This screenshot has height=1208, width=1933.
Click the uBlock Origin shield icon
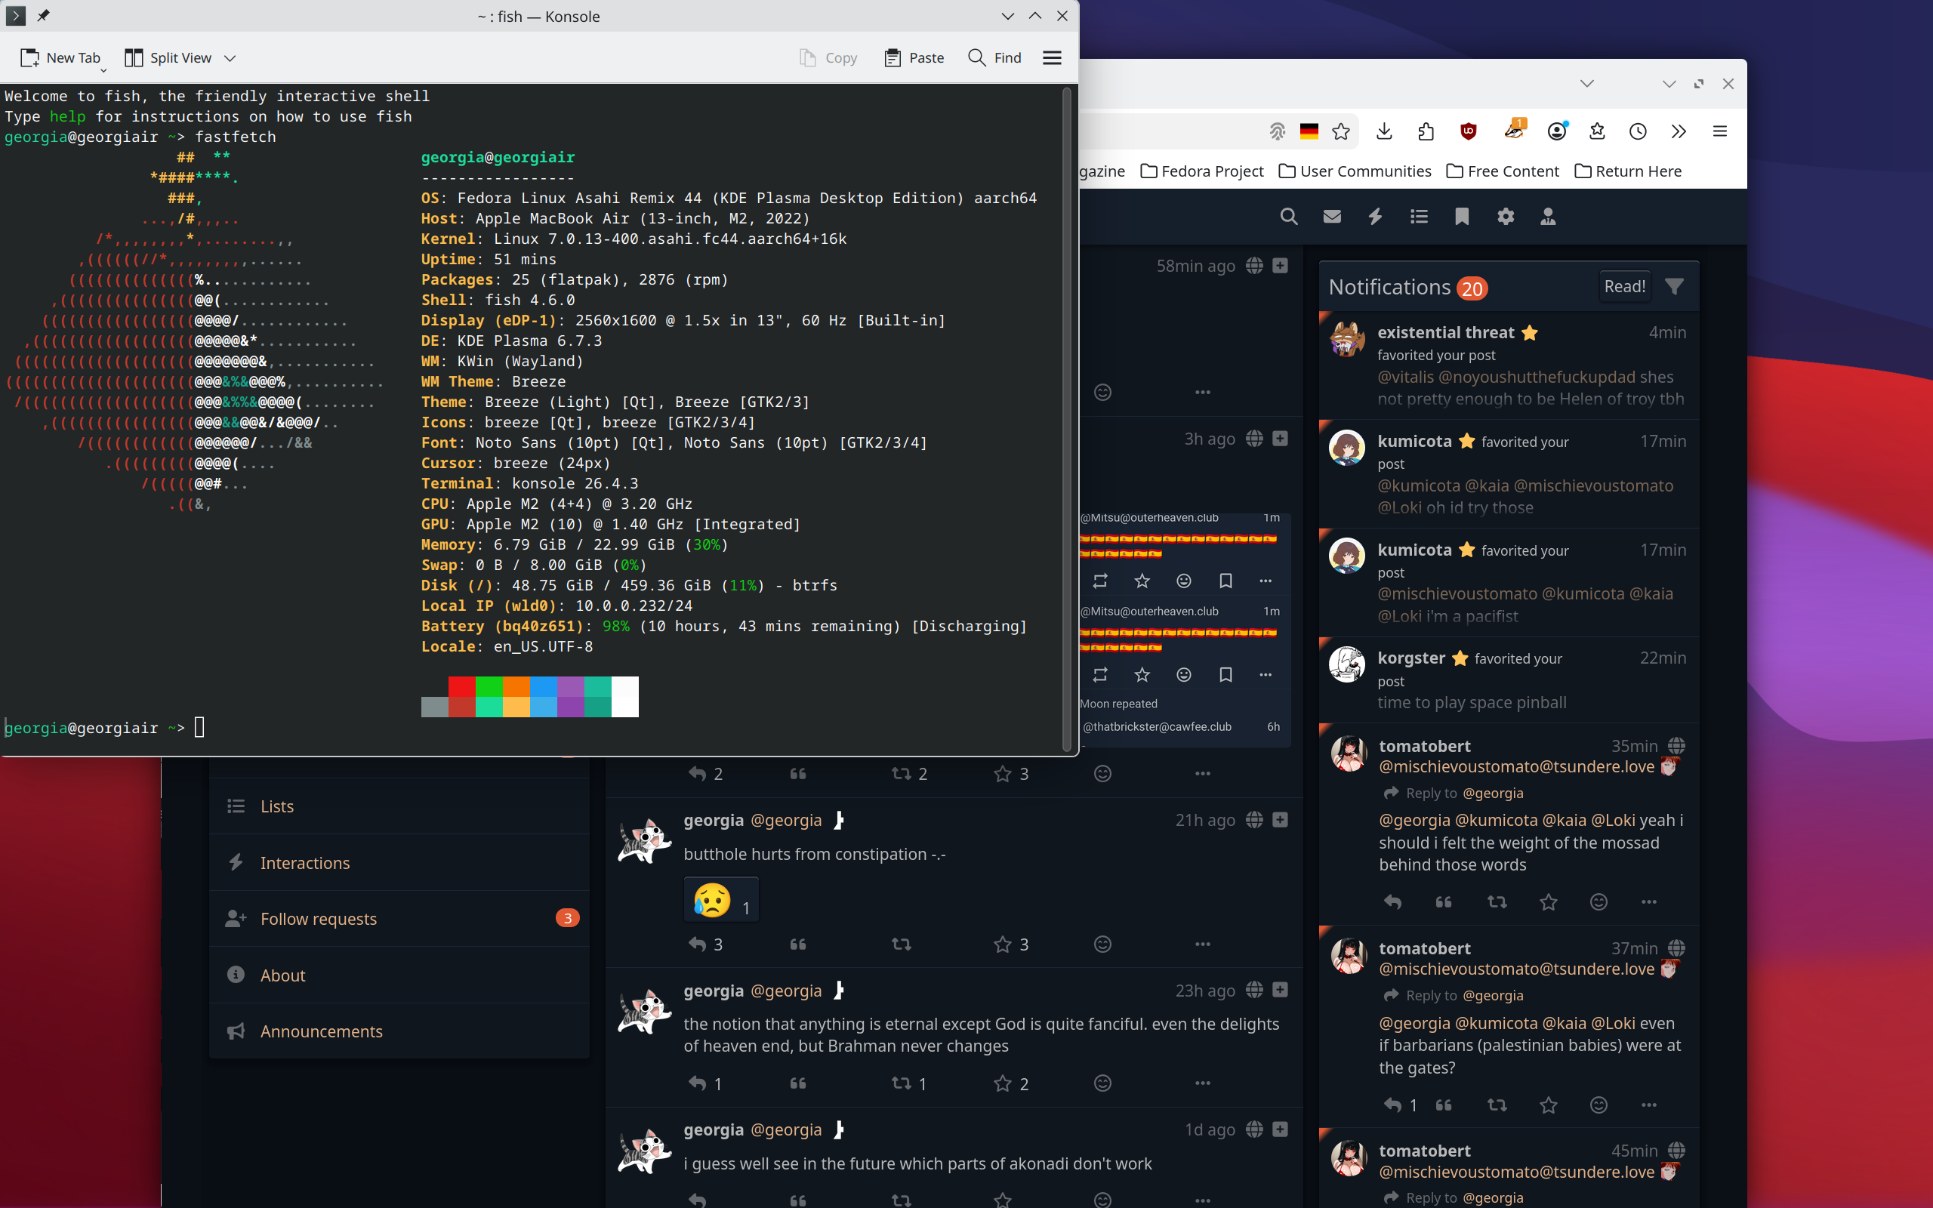coord(1468,131)
